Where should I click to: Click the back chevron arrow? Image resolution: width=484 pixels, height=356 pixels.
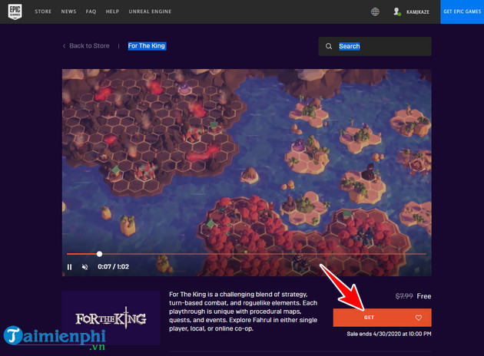(x=65, y=46)
